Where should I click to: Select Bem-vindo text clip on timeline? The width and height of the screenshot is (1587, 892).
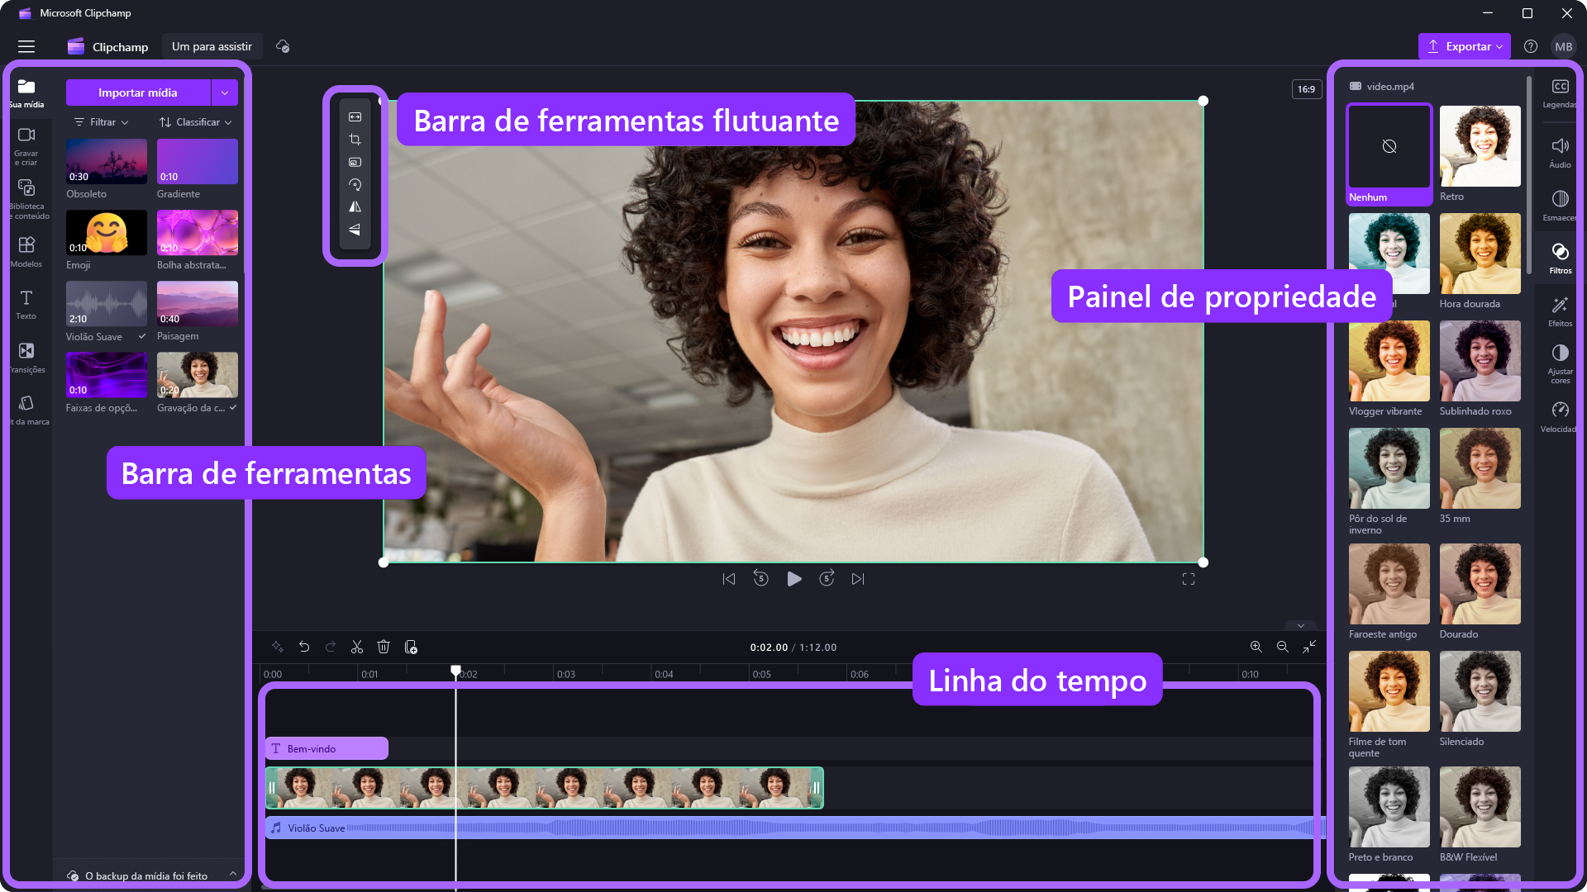click(x=326, y=748)
